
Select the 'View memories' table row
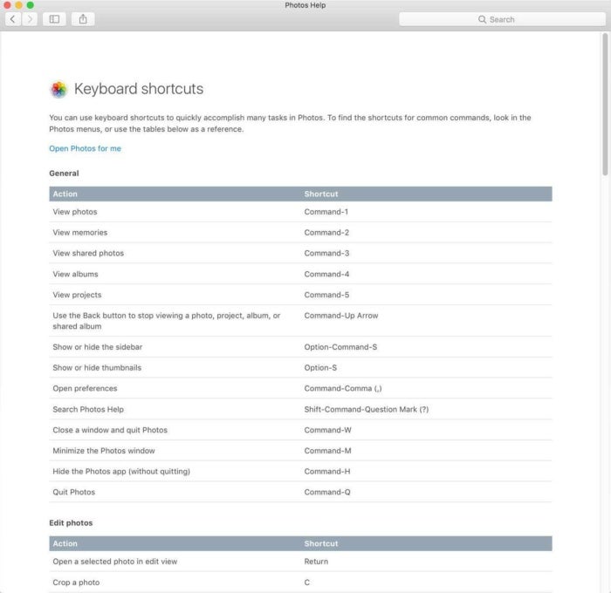coord(300,233)
